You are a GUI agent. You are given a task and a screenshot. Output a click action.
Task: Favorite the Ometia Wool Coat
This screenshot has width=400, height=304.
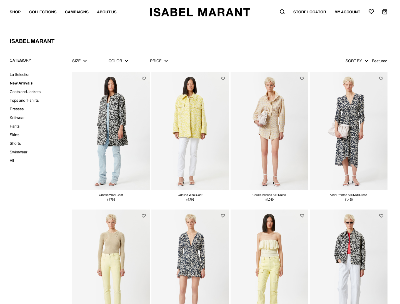click(x=144, y=78)
